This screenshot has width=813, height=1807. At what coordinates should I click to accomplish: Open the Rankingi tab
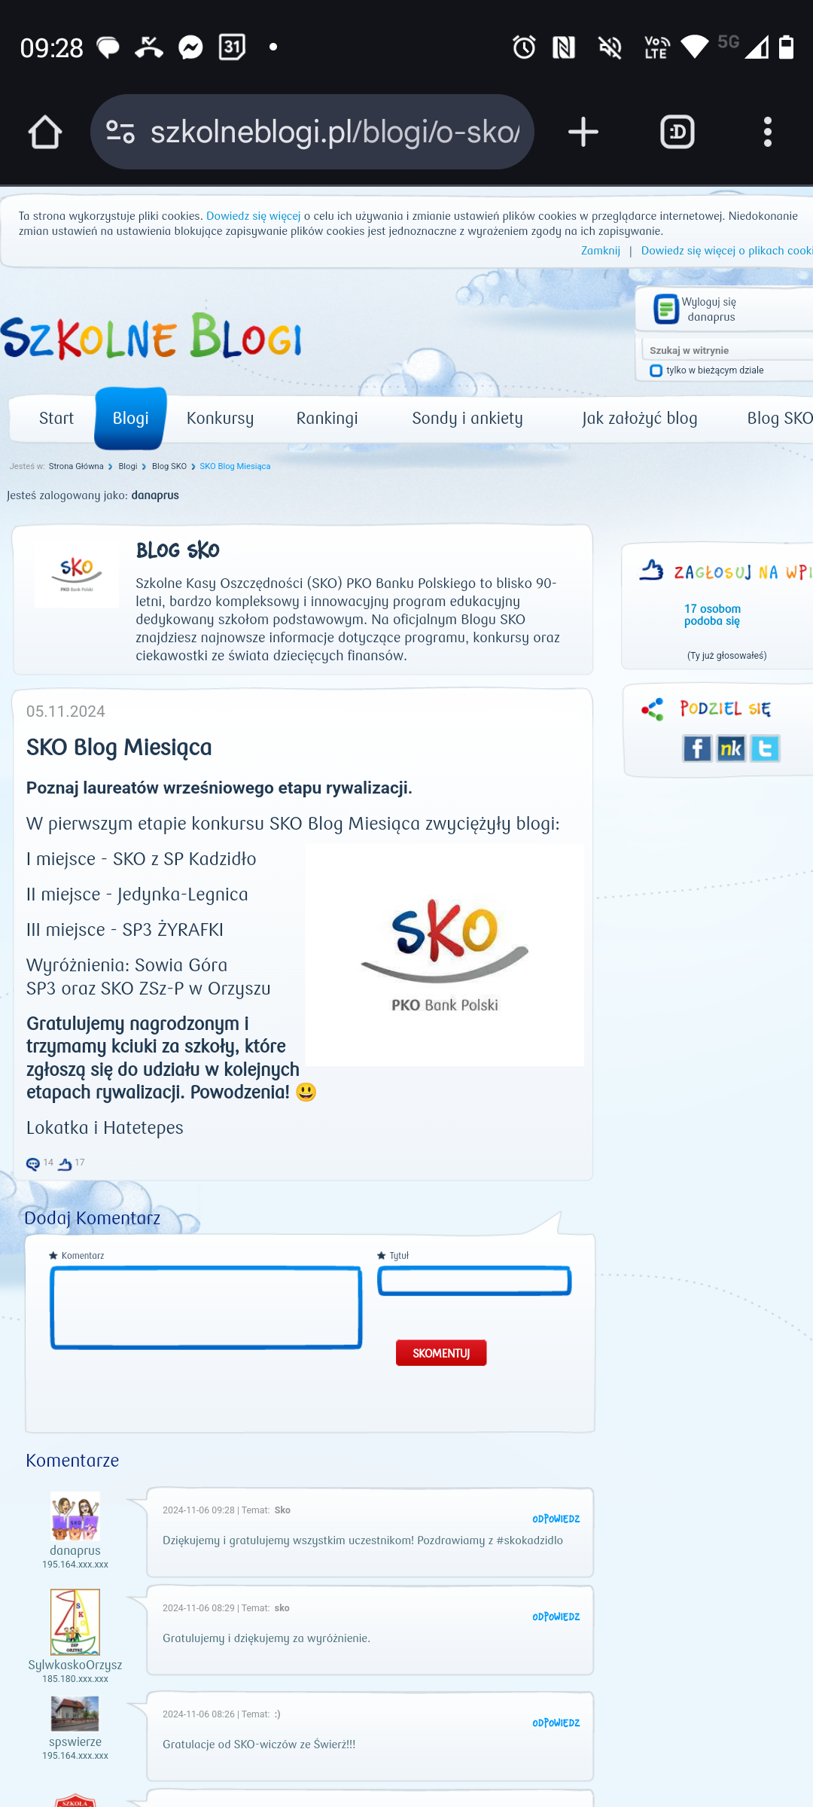click(x=327, y=419)
